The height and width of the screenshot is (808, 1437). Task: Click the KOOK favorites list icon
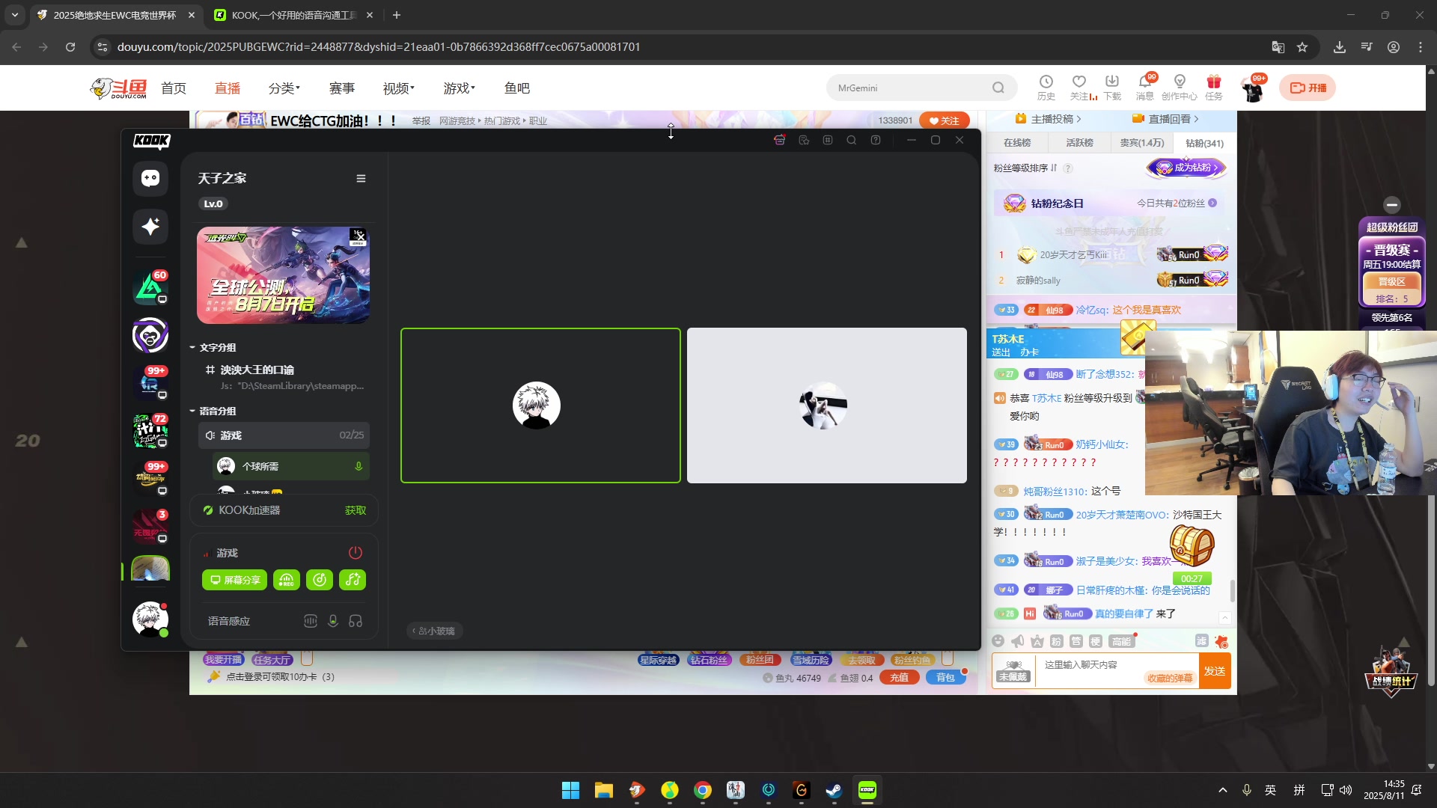pos(804,140)
